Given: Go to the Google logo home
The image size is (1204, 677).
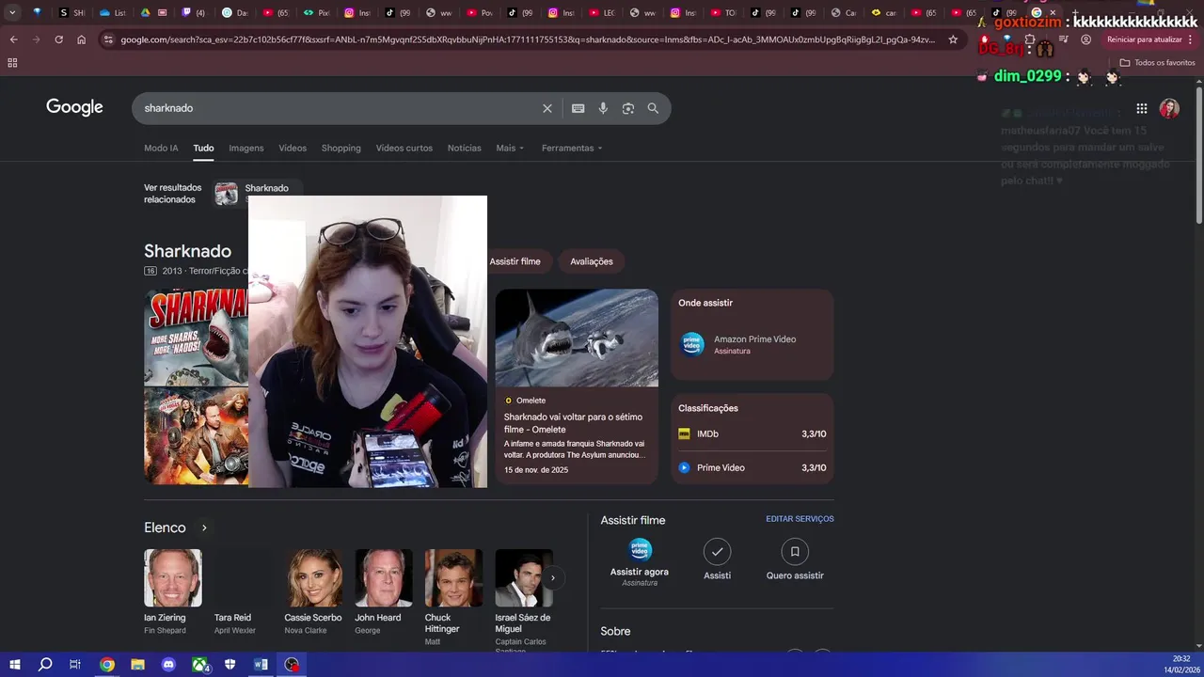Looking at the screenshot, I should [74, 107].
